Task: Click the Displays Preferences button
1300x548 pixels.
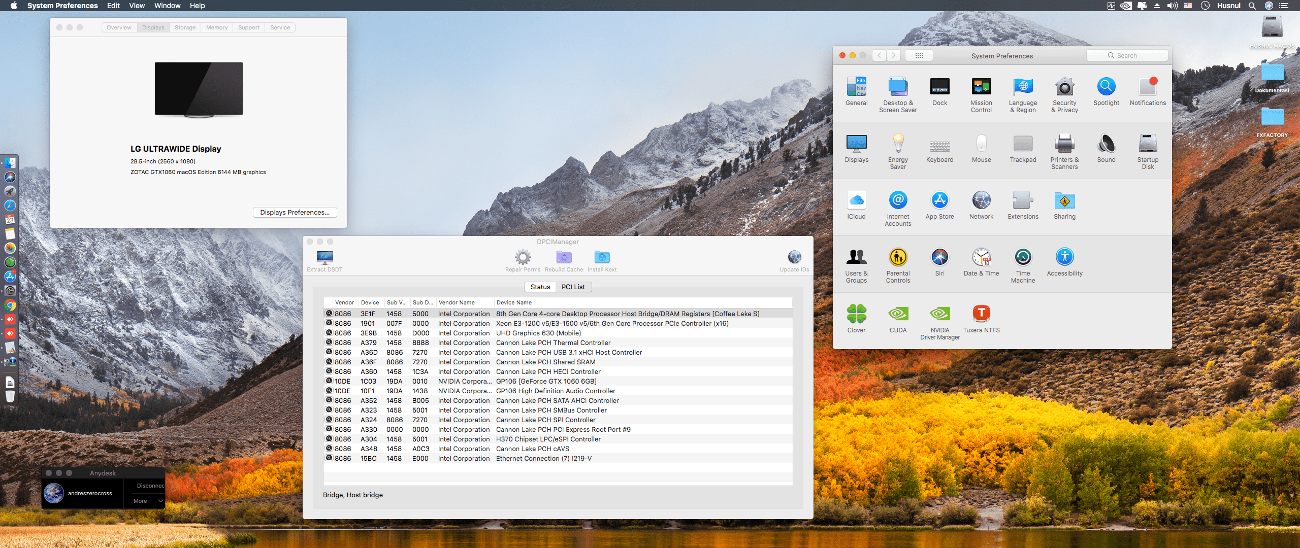Action: 295,212
